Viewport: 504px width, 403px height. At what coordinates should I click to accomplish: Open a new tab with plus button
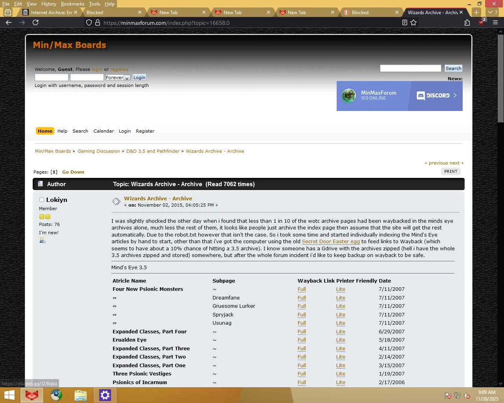476,12
